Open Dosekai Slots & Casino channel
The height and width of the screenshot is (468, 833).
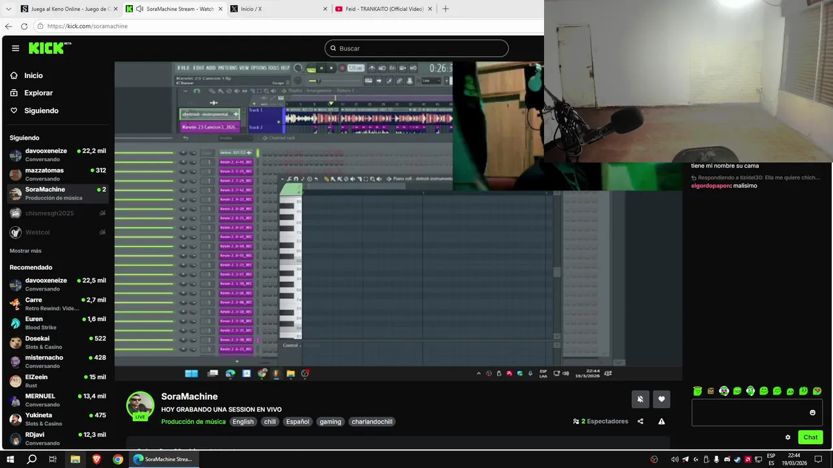click(x=58, y=343)
